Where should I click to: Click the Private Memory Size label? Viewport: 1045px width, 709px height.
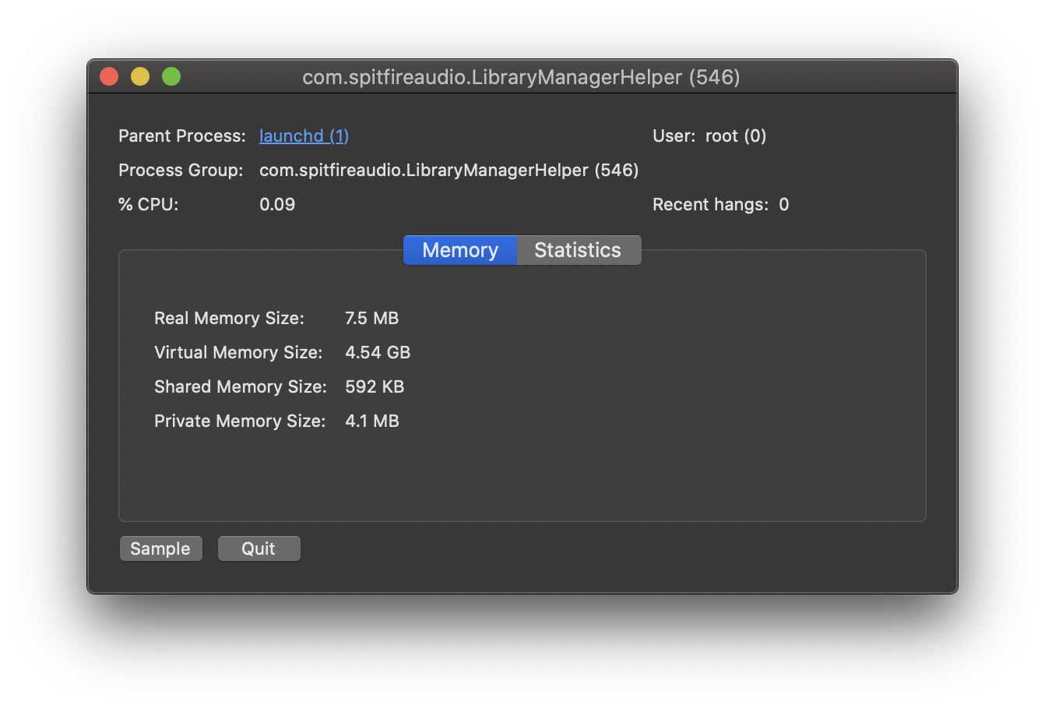click(240, 421)
